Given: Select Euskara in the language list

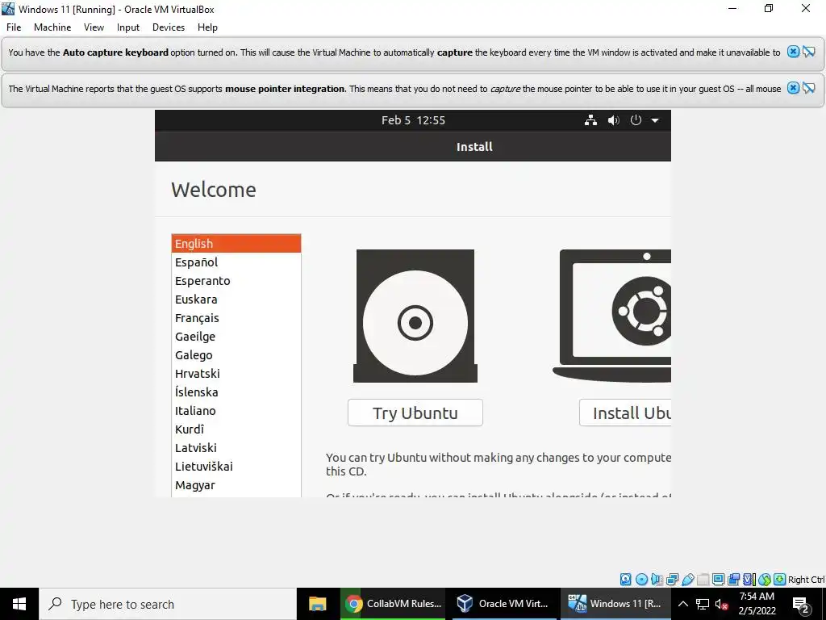Looking at the screenshot, I should [236, 299].
